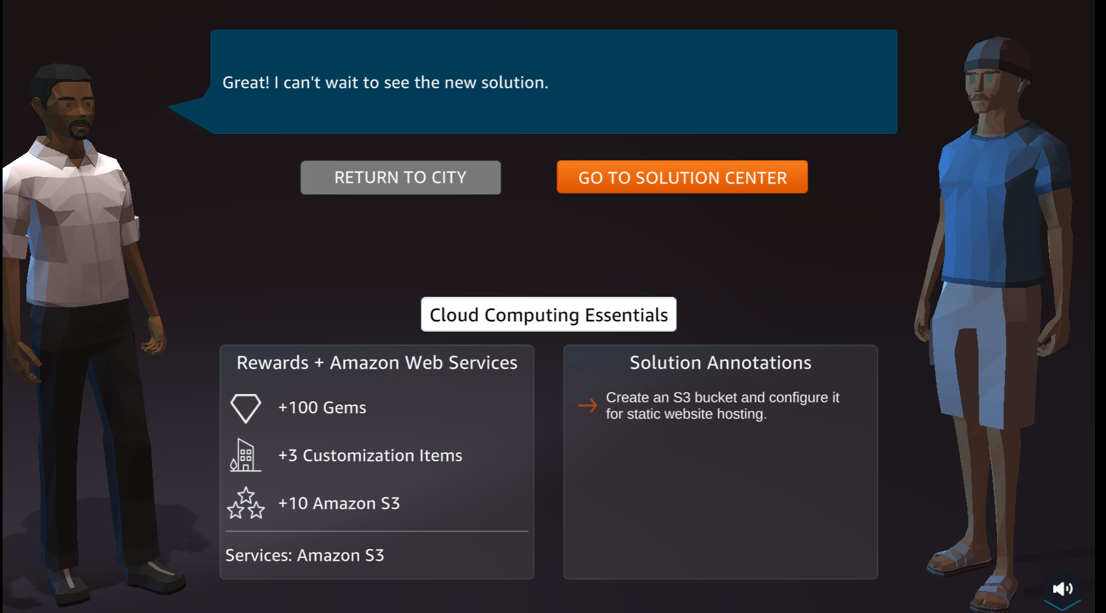Click '+10 Amazon S3' reward text

(x=339, y=503)
